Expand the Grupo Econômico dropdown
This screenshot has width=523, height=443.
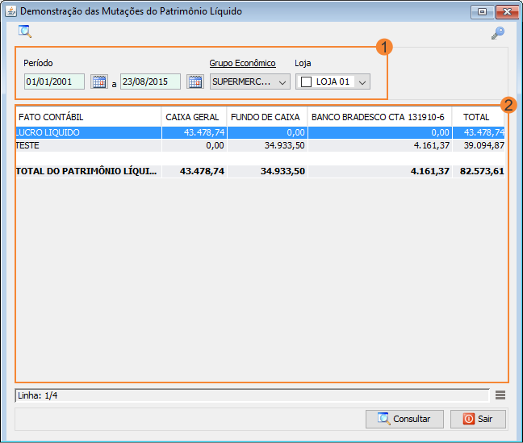(x=282, y=81)
